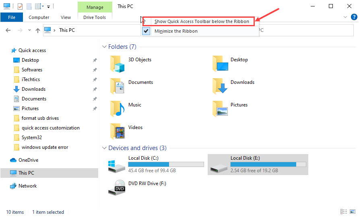Open the recent locations dropdown arrow

pyautogui.click(x=29, y=30)
